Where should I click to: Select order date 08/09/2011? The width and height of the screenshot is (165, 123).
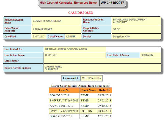point(105,95)
